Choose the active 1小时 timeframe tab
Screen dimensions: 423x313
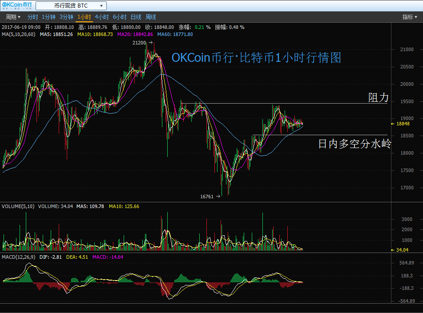point(84,17)
